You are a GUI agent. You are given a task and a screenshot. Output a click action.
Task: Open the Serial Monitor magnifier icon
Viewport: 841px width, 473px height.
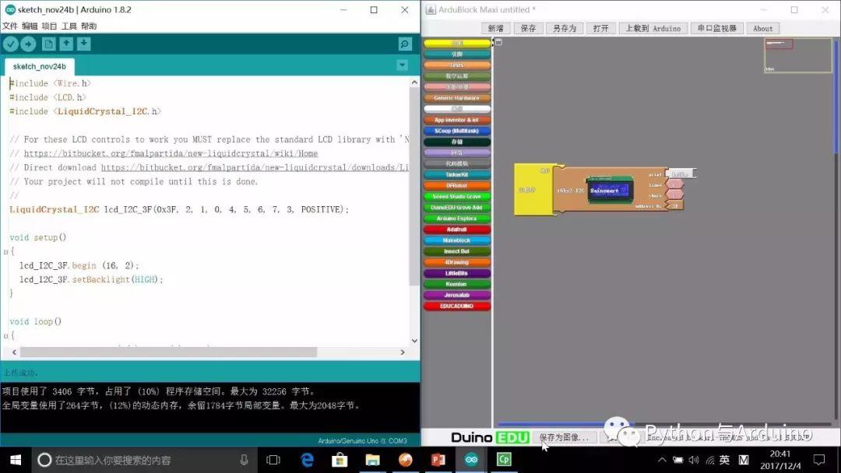pyautogui.click(x=405, y=44)
